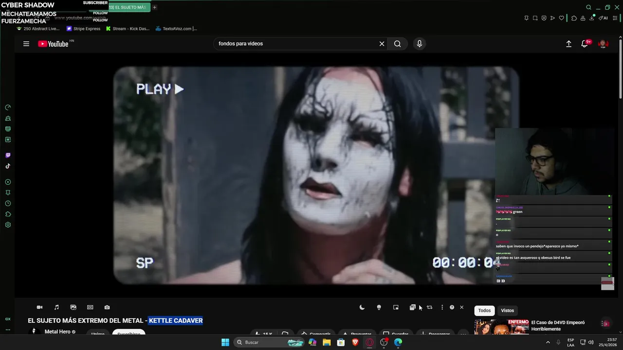Open the Aria AI button

click(603, 18)
